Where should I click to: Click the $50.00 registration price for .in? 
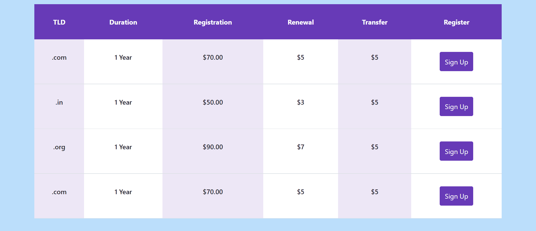[213, 102]
